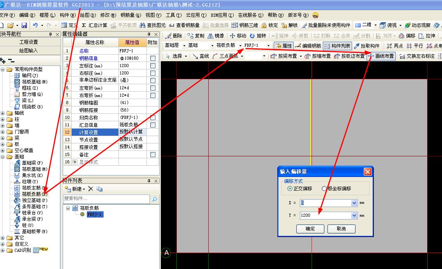Open the 视图(V) menu
Viewport: 442px width, 269px height.
click(x=153, y=15)
